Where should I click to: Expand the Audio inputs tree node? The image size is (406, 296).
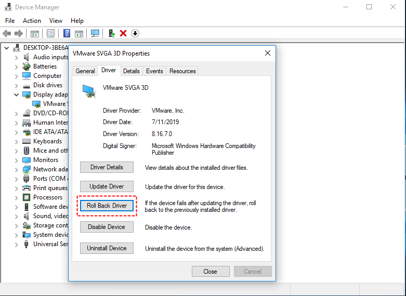pos(16,58)
